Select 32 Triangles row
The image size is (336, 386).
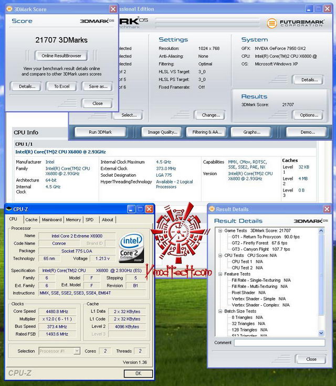tap(248, 324)
